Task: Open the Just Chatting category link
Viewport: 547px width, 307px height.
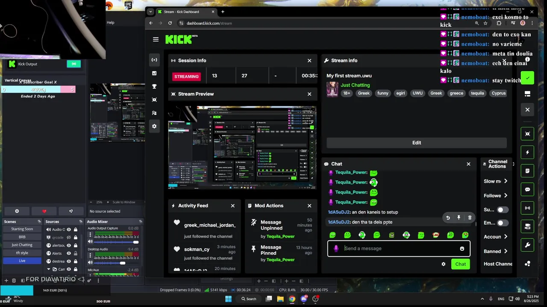Action: (x=355, y=85)
